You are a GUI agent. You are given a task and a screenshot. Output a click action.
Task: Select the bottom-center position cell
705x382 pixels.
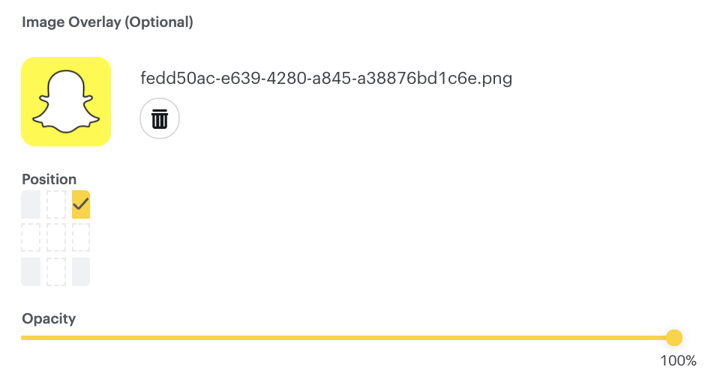56,272
